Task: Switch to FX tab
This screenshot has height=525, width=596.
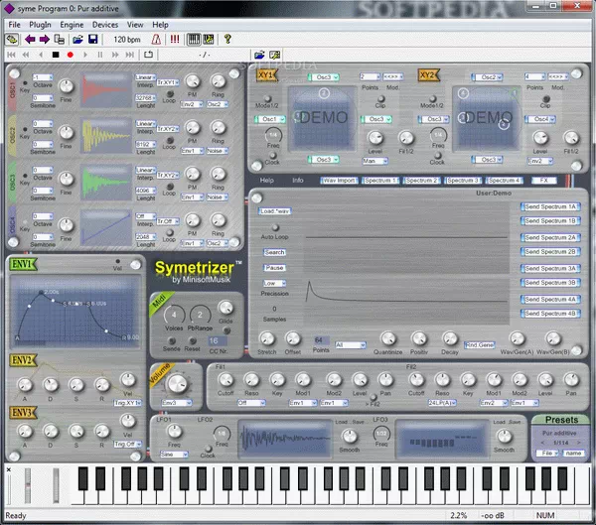Action: [544, 181]
